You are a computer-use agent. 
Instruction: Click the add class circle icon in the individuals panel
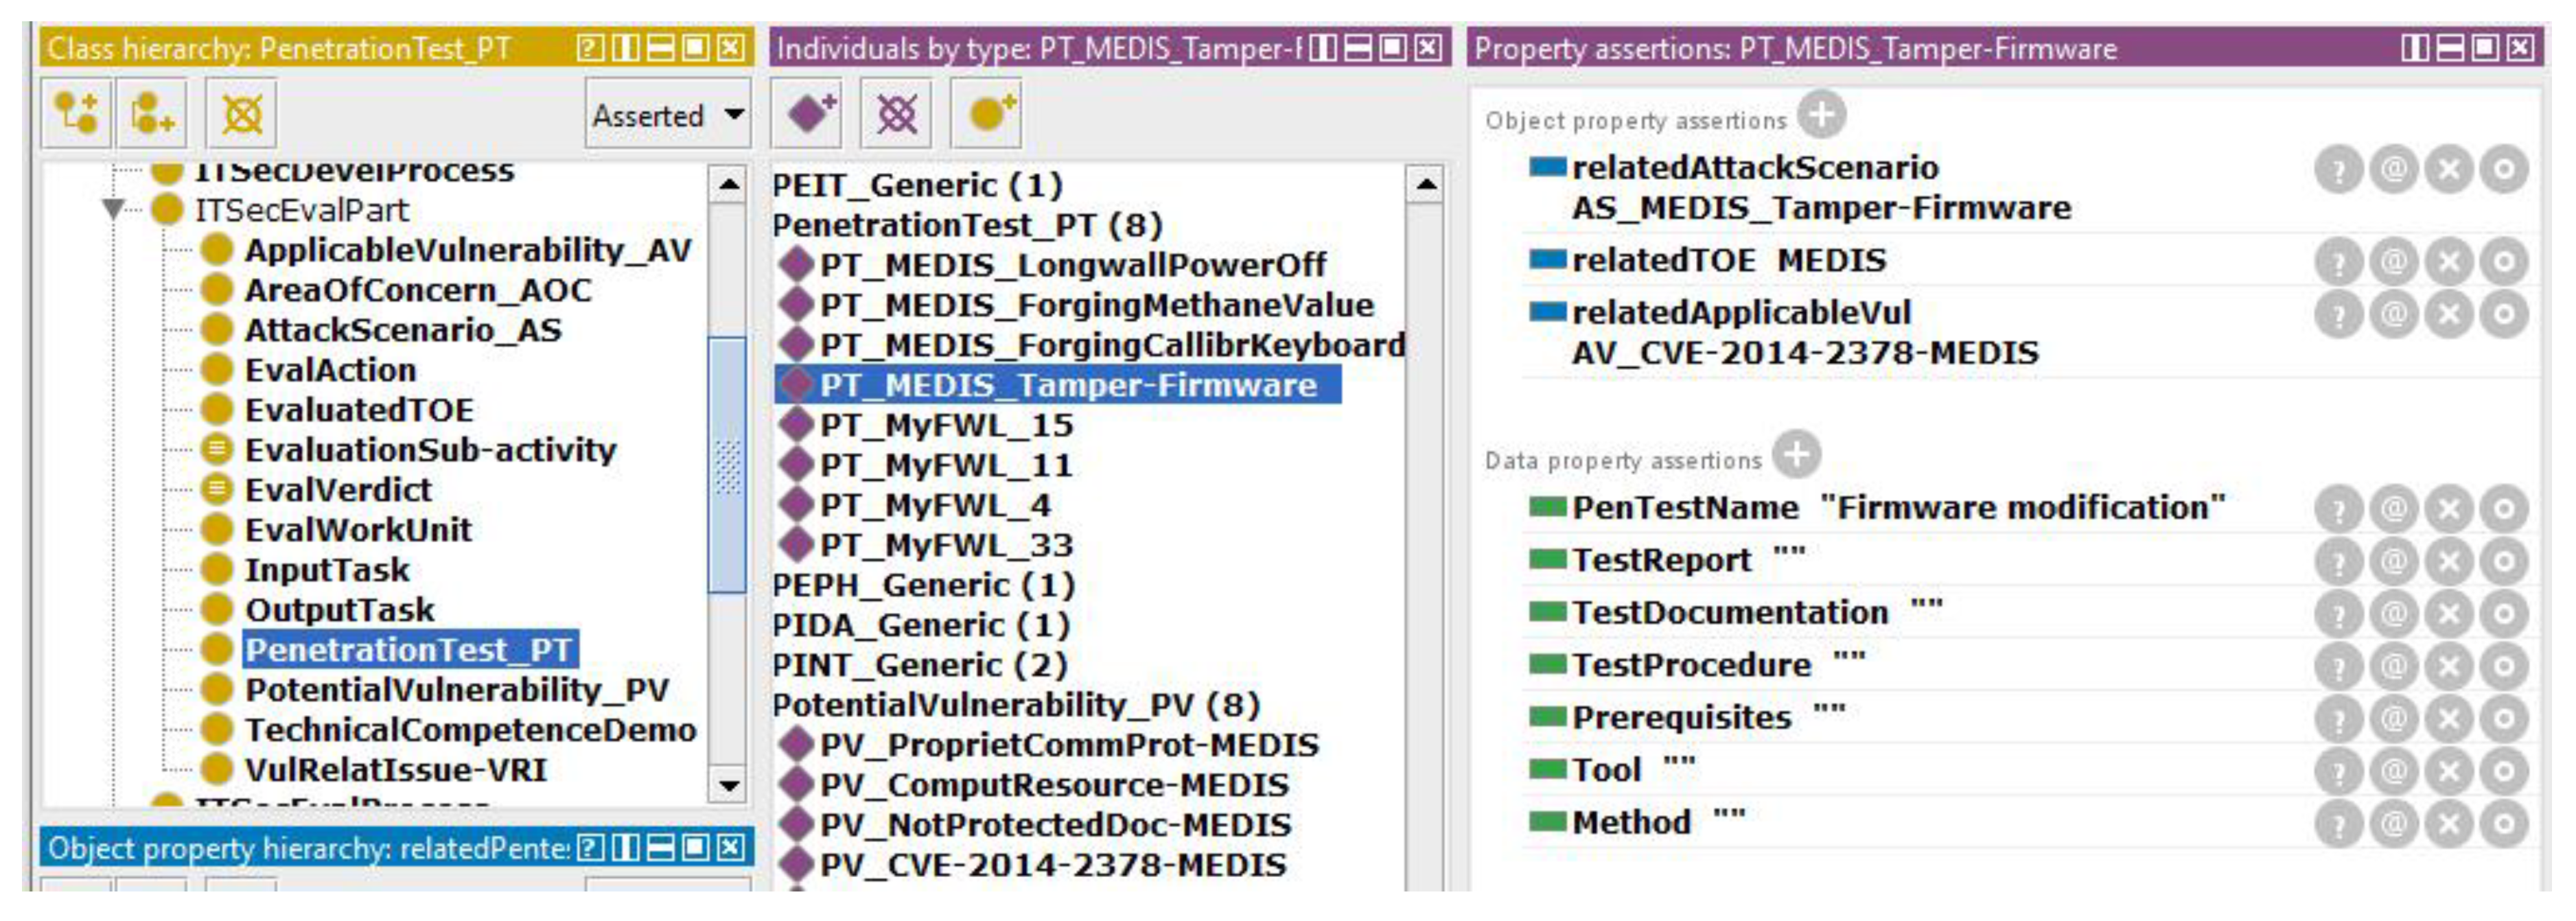pyautogui.click(x=986, y=113)
